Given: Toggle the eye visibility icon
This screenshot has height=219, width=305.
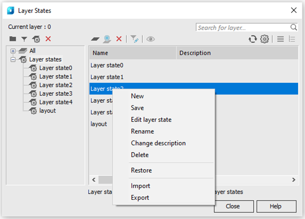Looking at the screenshot, I should tap(150, 39).
